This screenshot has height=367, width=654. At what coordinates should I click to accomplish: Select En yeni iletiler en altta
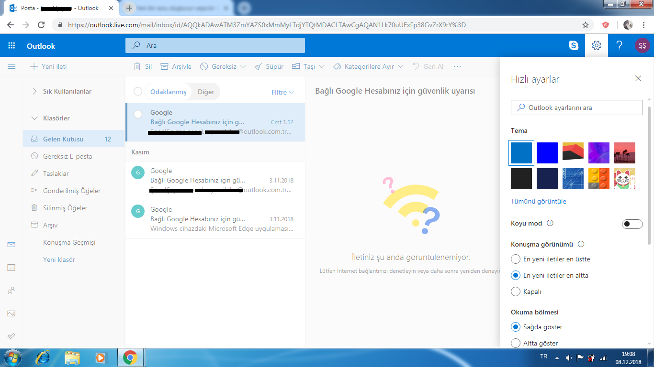[550, 275]
